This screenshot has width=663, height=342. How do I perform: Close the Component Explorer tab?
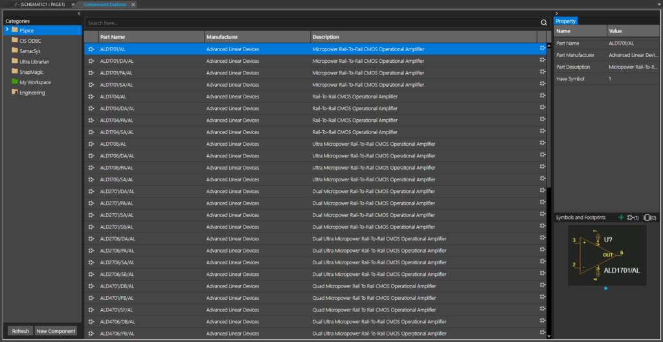(x=133, y=5)
